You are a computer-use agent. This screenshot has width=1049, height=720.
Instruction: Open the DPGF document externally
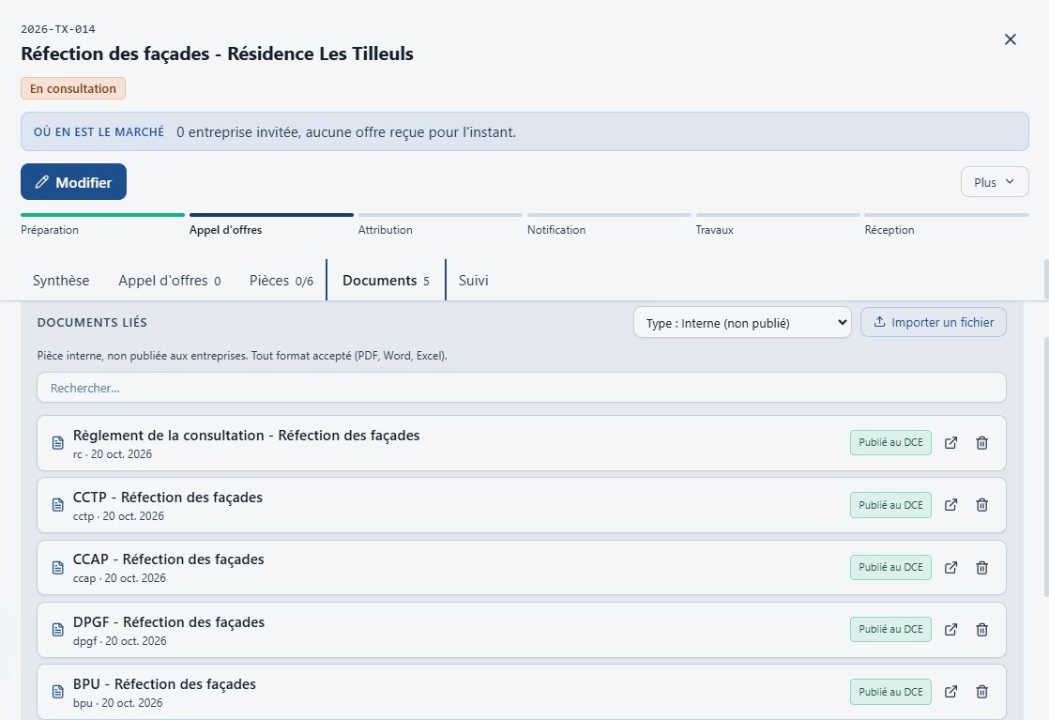click(950, 630)
